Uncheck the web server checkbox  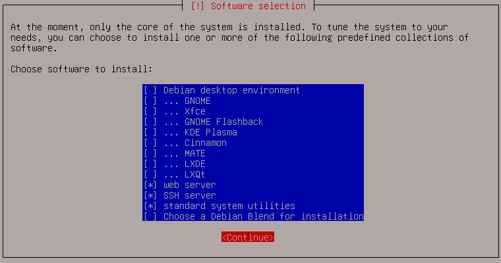click(150, 185)
